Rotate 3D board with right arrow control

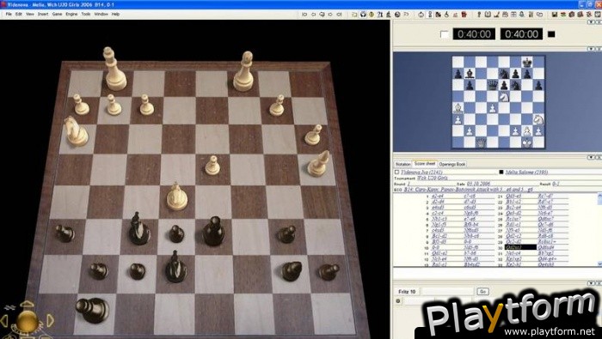pyautogui.click(x=50, y=321)
